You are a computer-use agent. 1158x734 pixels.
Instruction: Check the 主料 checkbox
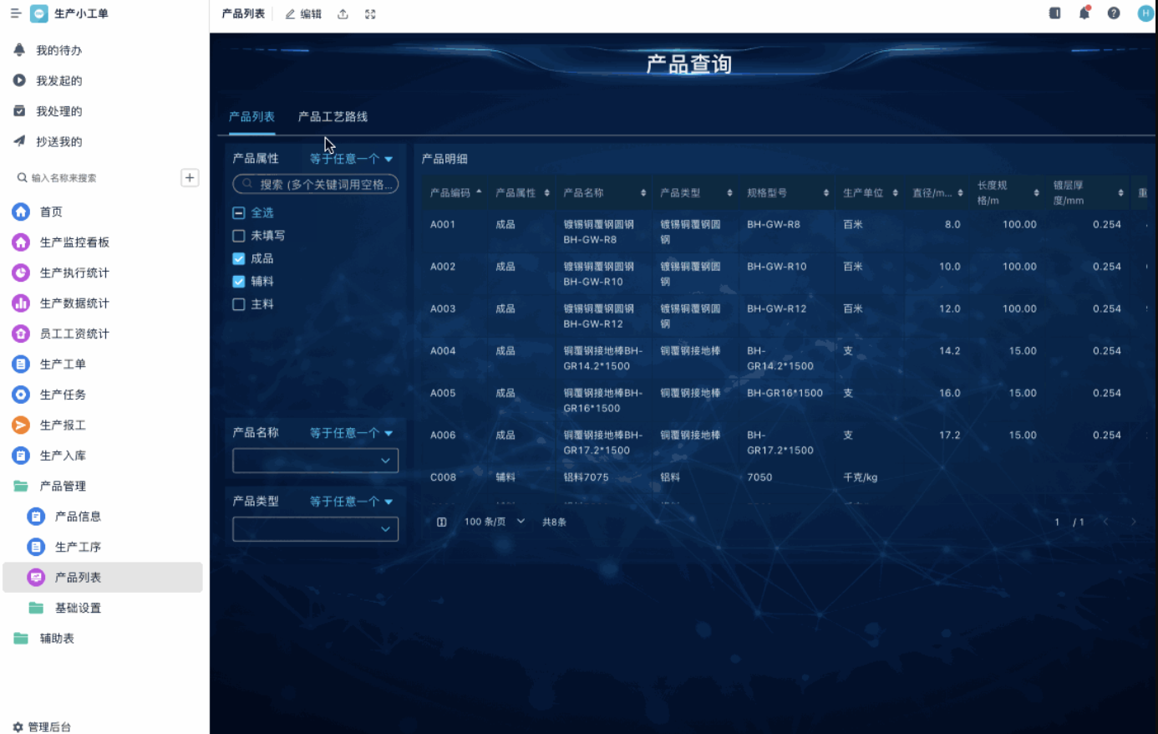(x=239, y=304)
